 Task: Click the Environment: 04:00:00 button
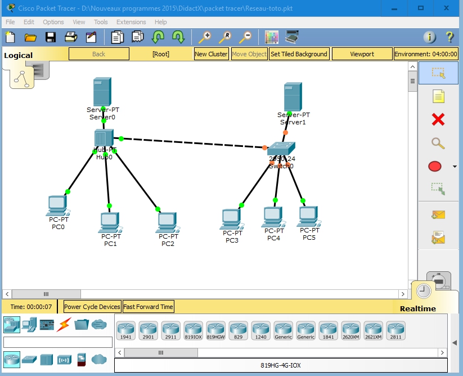[x=426, y=54]
